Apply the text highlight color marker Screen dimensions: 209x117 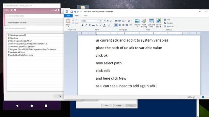click(109, 25)
